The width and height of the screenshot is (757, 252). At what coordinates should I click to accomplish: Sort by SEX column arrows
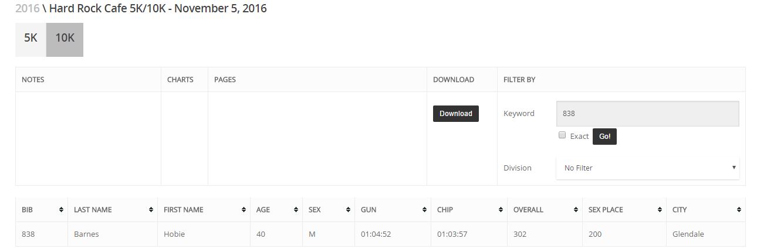(348, 210)
